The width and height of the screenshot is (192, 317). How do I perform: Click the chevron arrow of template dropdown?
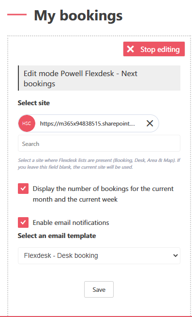click(x=175, y=255)
